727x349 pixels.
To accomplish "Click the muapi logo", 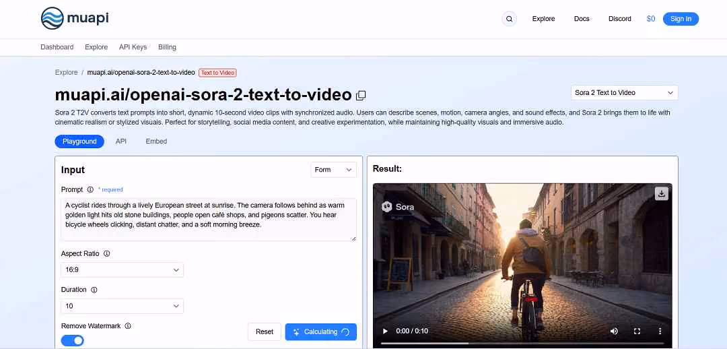I will 75,19.
